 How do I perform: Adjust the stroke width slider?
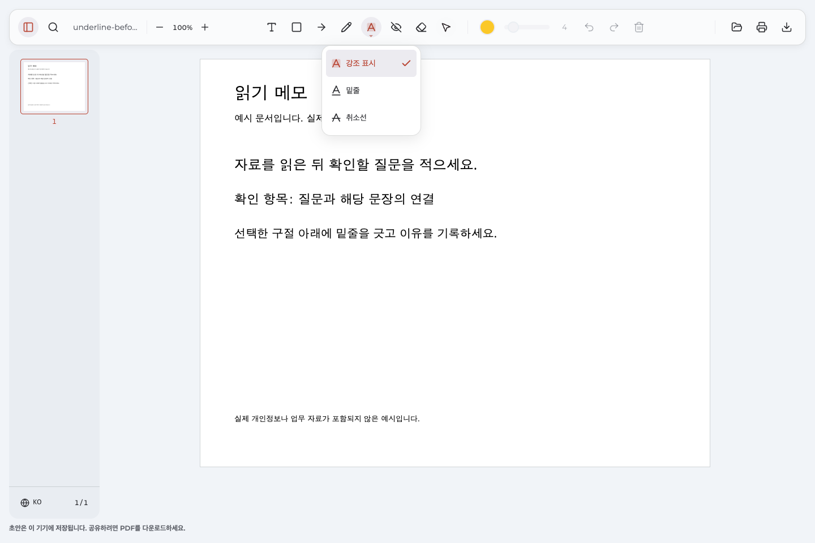(x=527, y=27)
